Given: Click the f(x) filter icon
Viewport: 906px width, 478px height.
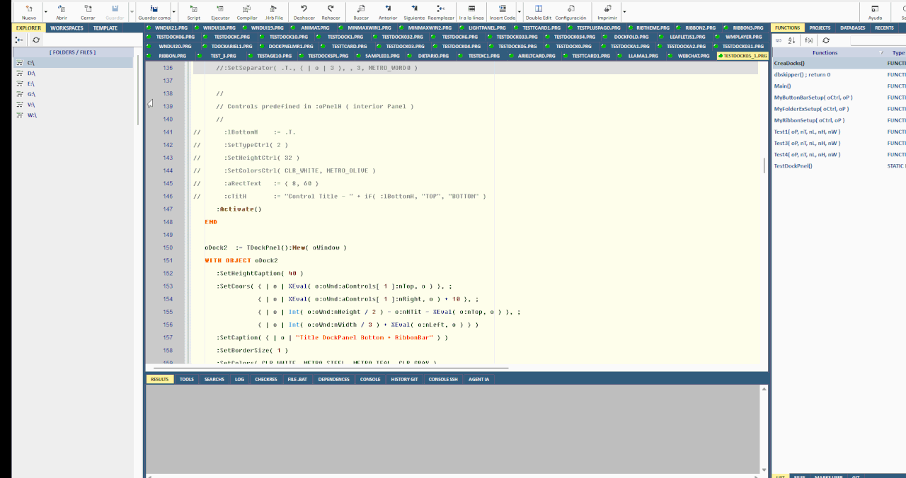Looking at the screenshot, I should pyautogui.click(x=808, y=40).
